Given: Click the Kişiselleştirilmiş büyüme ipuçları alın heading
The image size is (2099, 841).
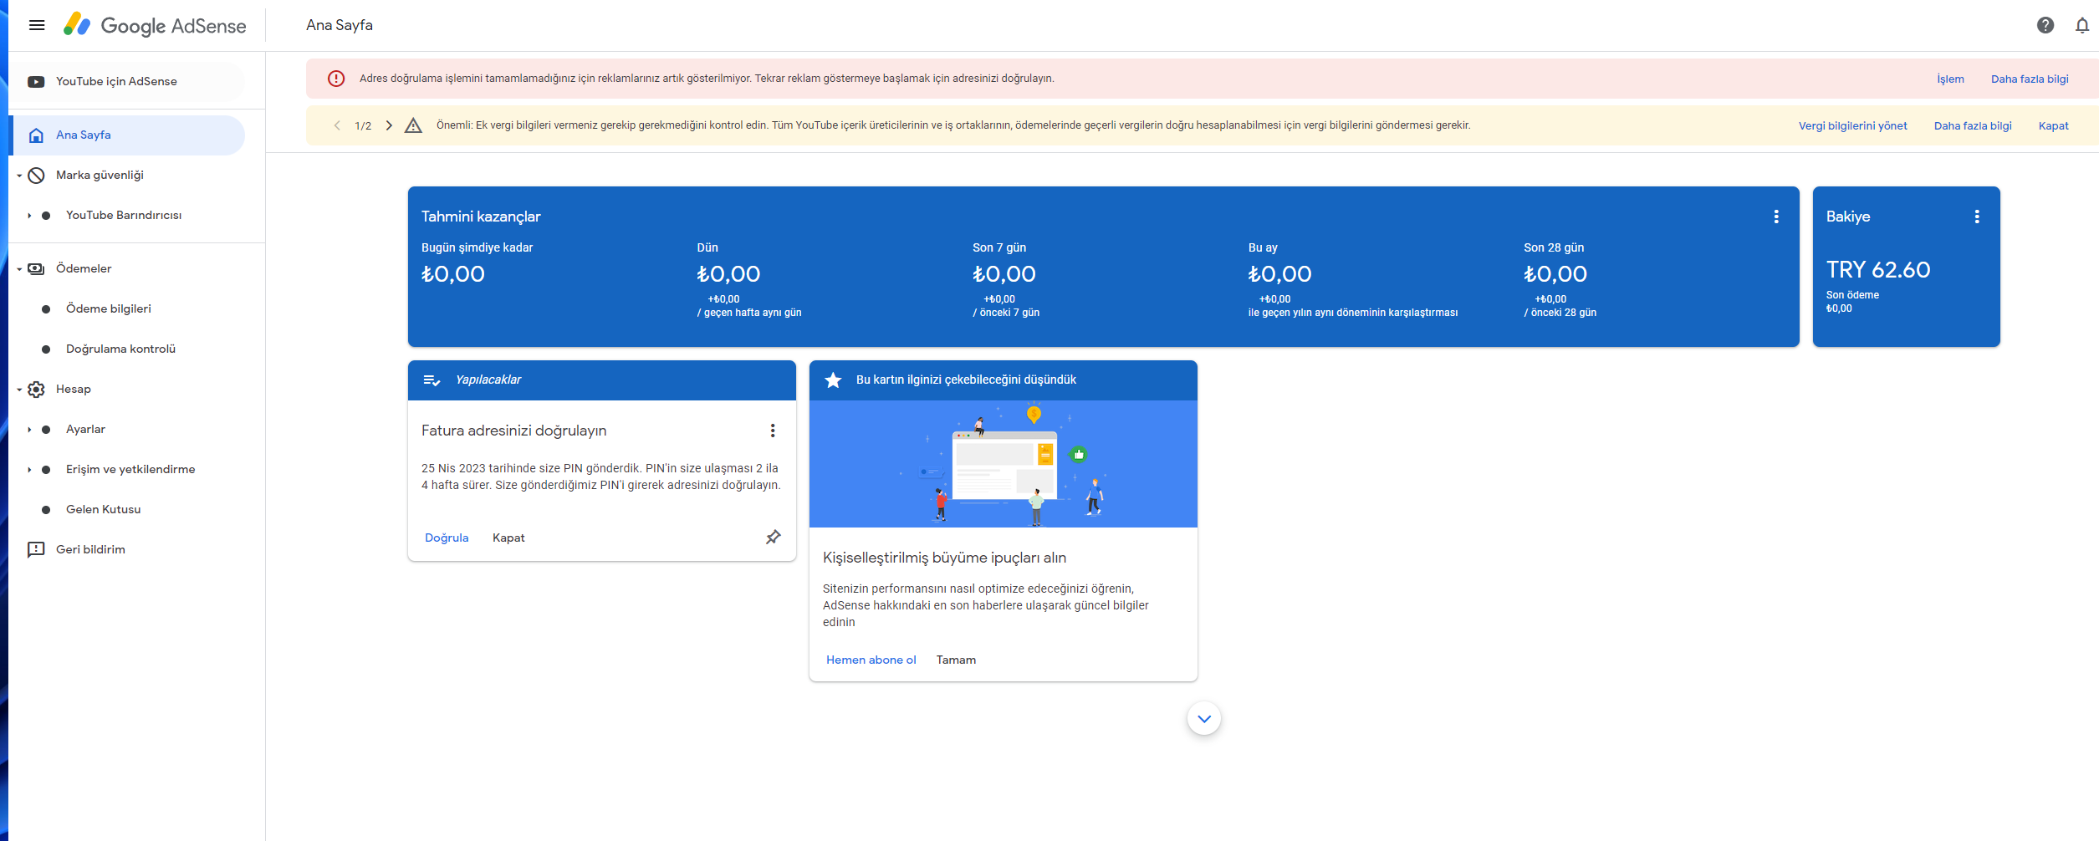Looking at the screenshot, I should 944,558.
